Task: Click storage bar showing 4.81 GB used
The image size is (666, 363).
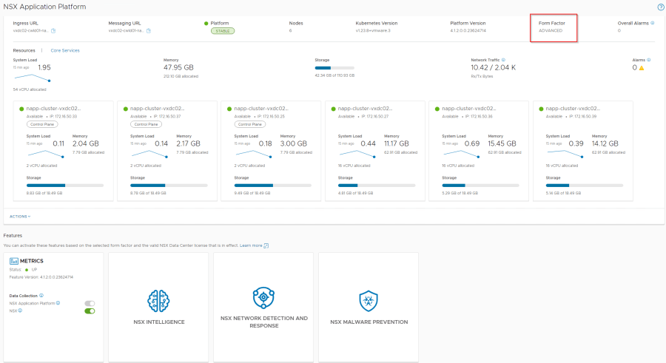Action: click(x=377, y=186)
